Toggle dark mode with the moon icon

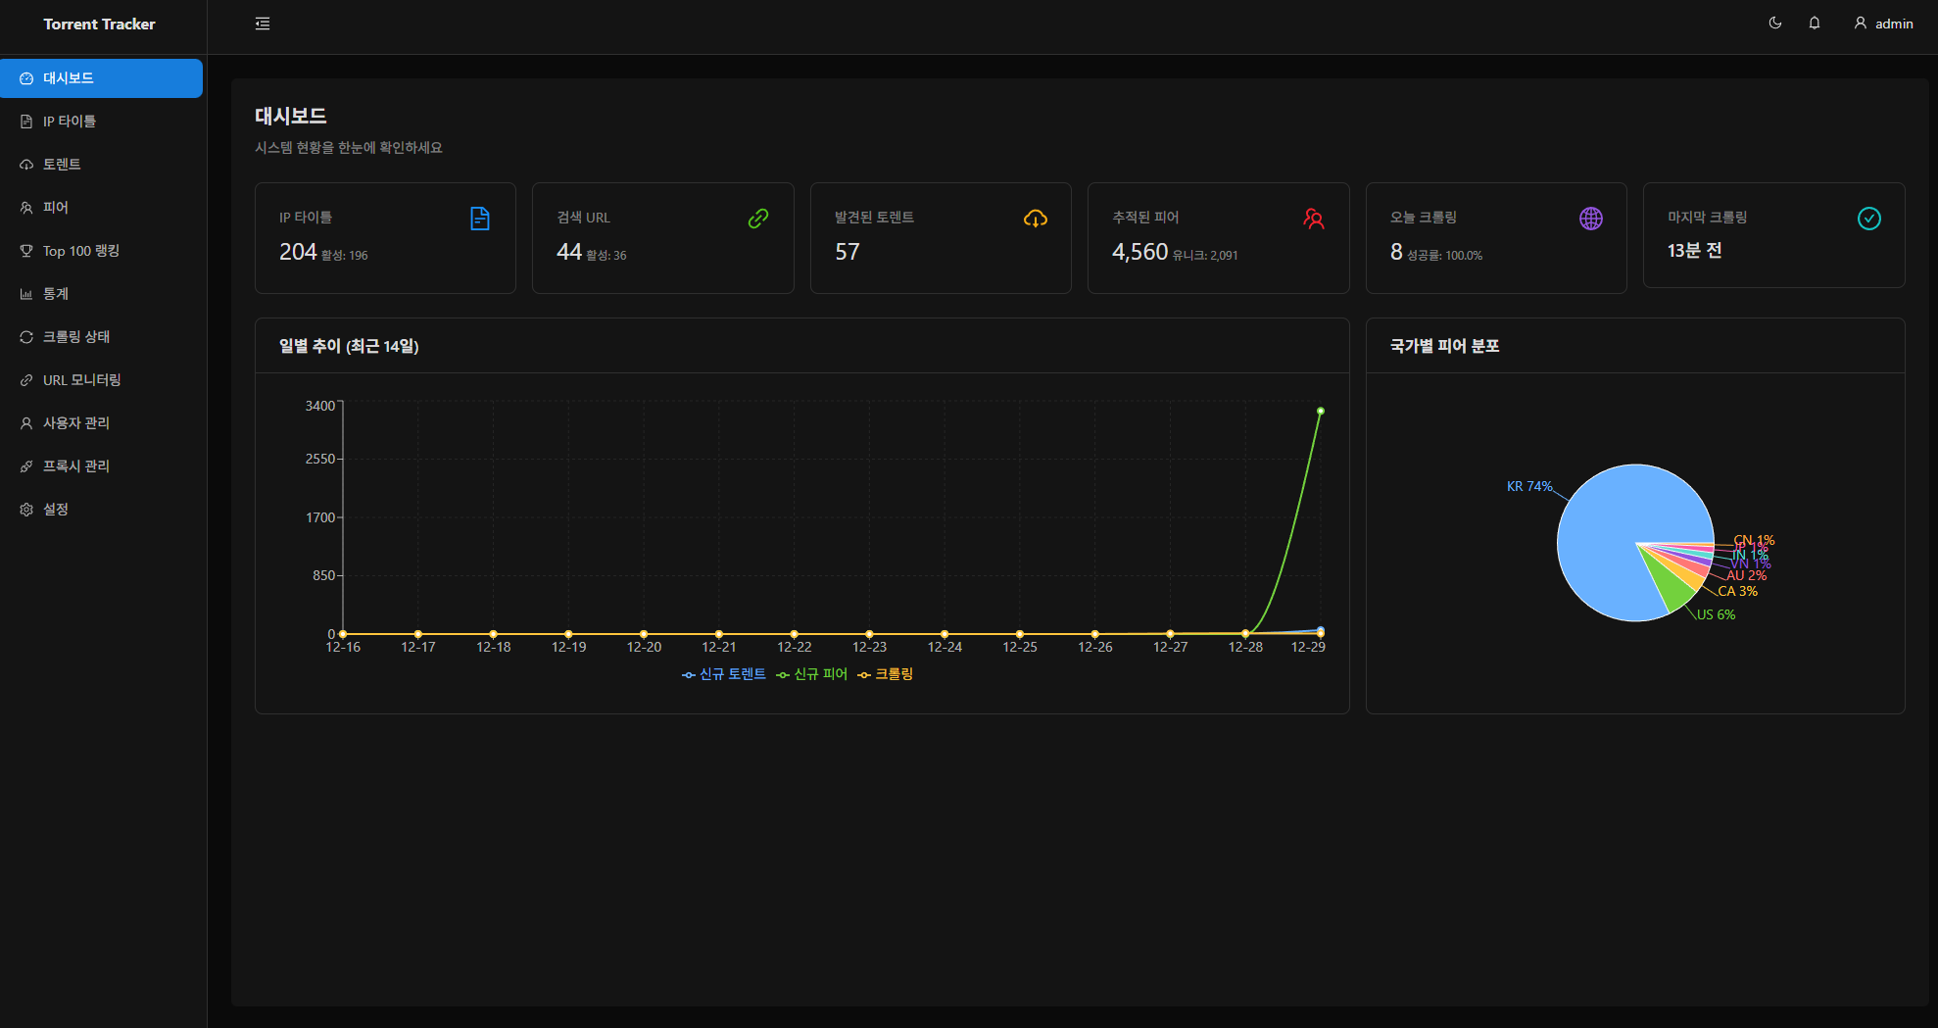(x=1774, y=24)
